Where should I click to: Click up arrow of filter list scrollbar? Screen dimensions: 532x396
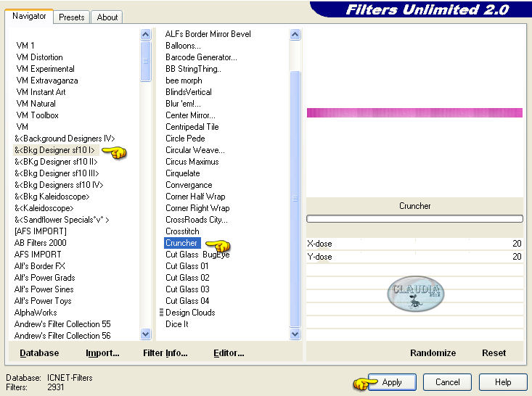[295, 34]
